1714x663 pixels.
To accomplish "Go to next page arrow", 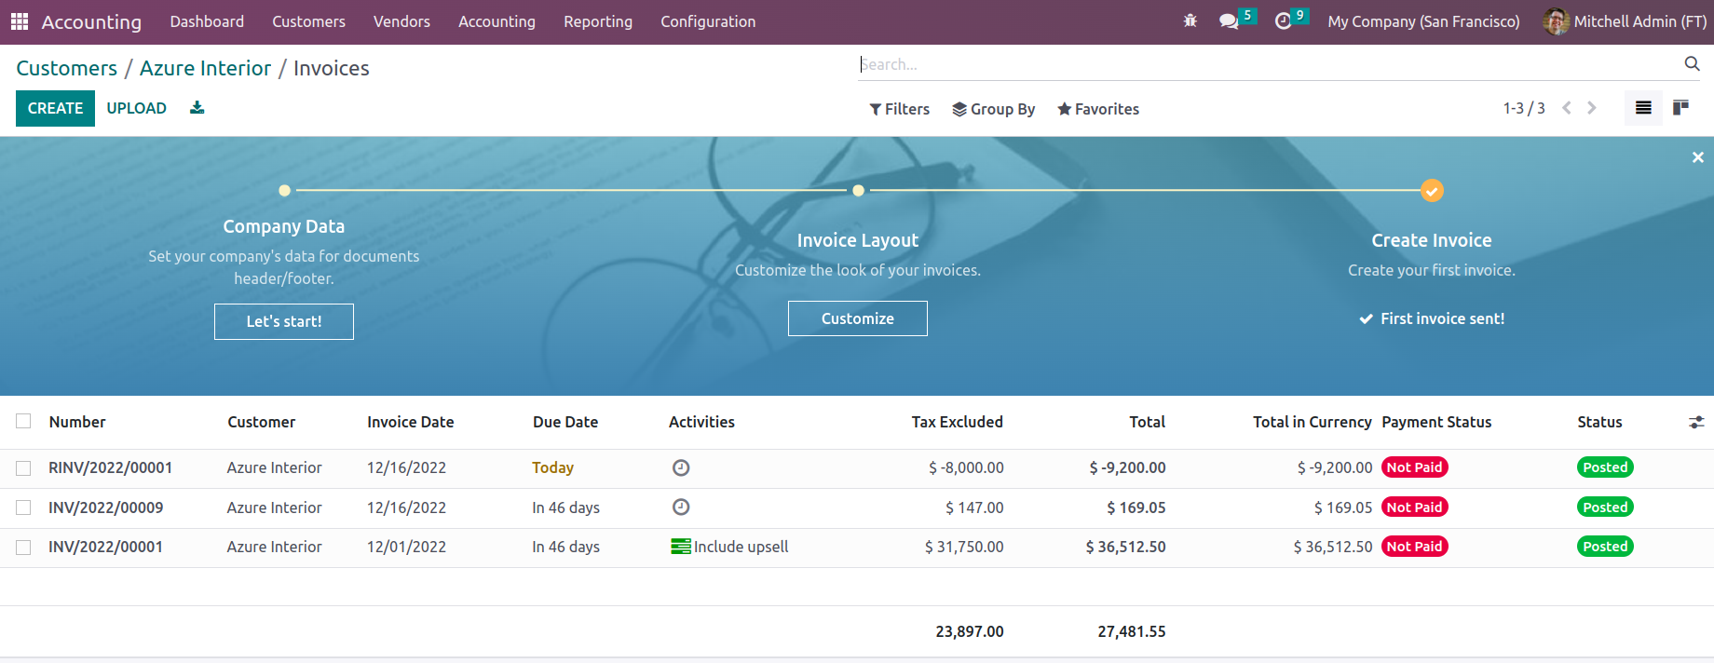I will click(x=1592, y=108).
